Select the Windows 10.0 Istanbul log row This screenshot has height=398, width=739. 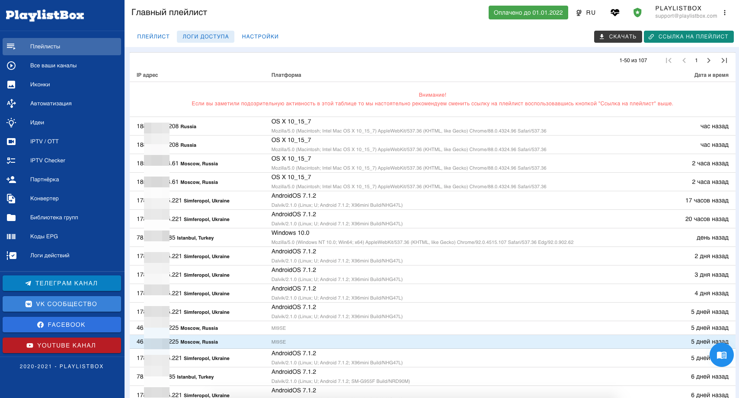pyautogui.click(x=432, y=237)
